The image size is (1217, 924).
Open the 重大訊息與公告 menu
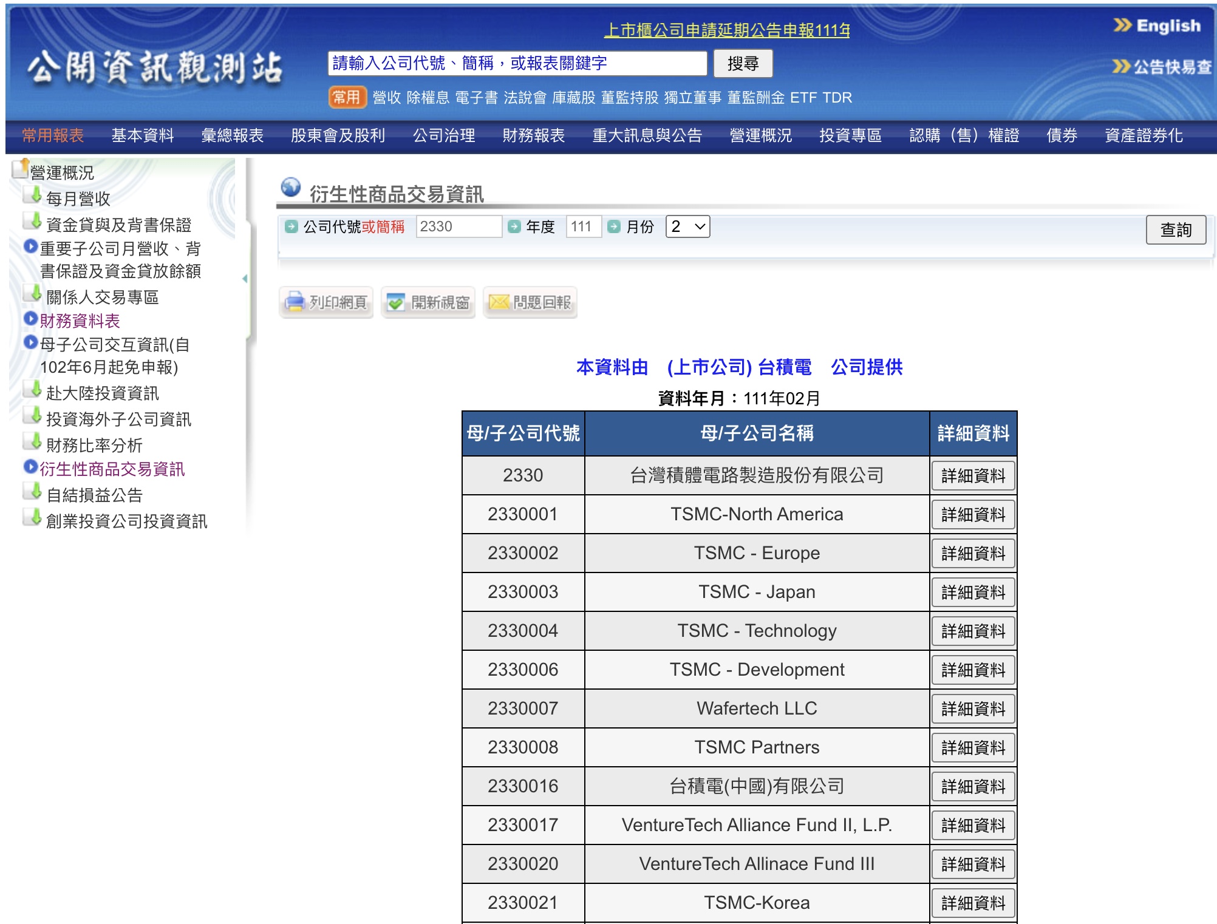point(647,135)
